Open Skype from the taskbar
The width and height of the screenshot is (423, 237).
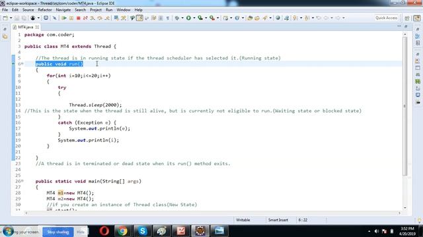coord(142,231)
